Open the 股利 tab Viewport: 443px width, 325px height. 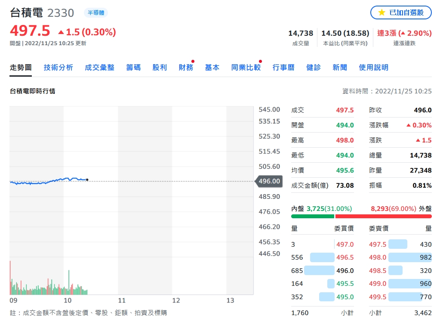pyautogui.click(x=160, y=67)
